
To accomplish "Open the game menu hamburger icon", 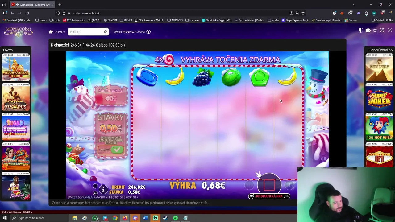I will (x=95, y=186).
